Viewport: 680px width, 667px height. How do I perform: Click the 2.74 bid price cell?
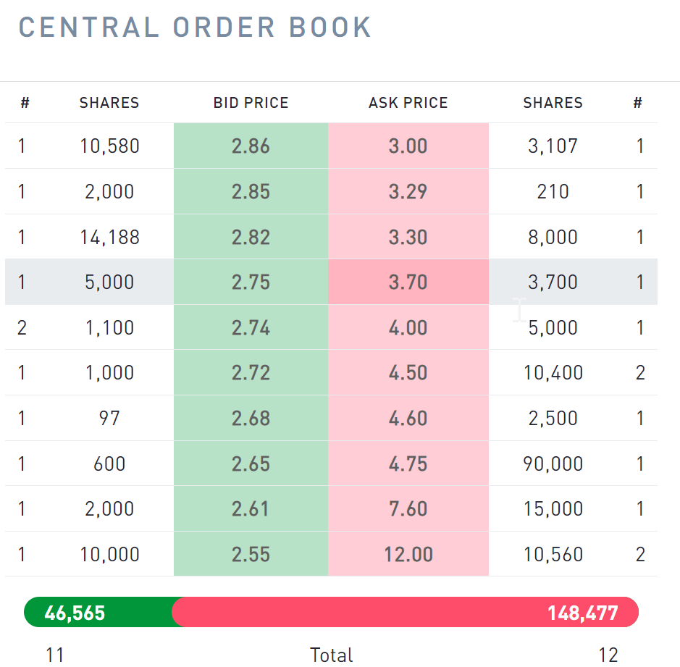pyautogui.click(x=251, y=327)
